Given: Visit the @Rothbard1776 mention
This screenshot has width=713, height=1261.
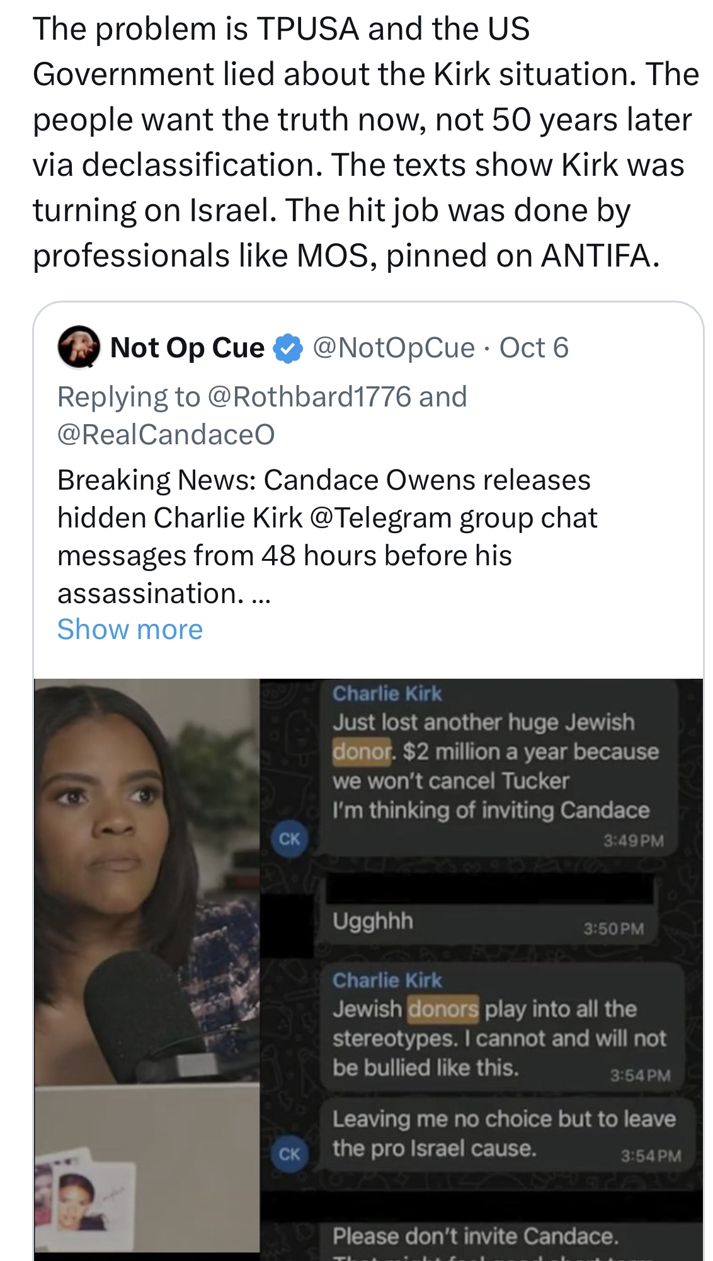Looking at the screenshot, I should (309, 397).
